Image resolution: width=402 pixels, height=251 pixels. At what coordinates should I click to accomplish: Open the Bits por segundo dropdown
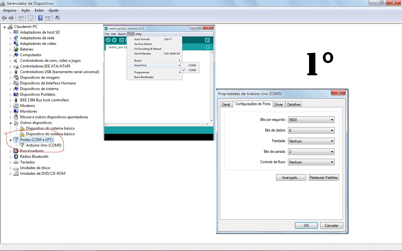(x=311, y=120)
